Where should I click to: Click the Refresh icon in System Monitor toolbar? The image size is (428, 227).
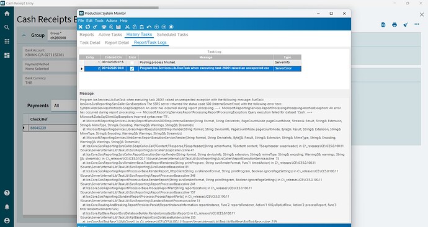(87, 27)
